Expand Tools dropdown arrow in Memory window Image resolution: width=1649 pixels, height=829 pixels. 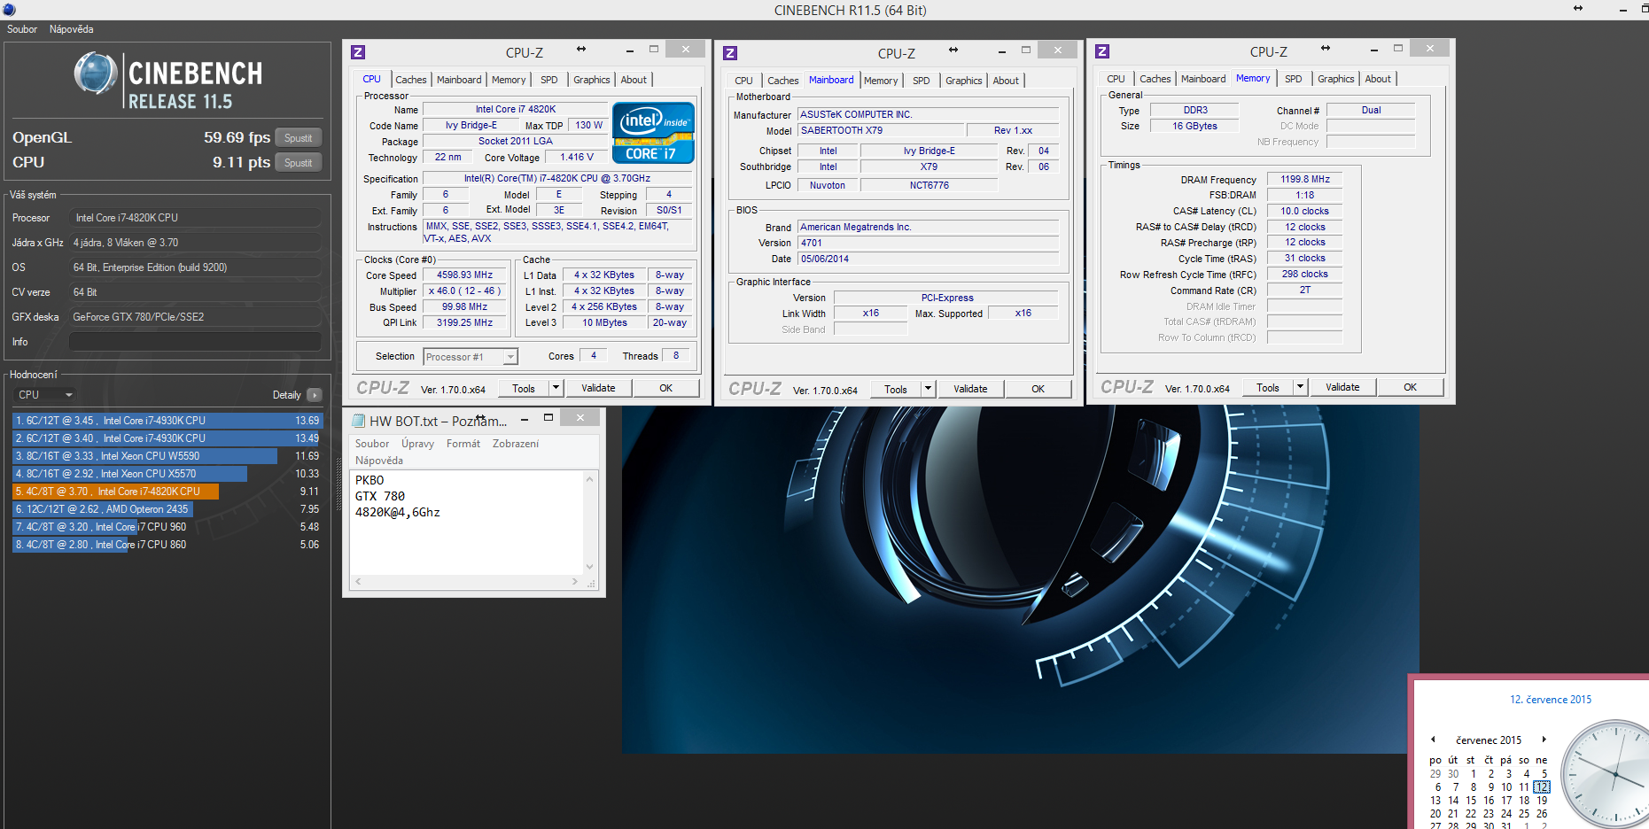(x=1300, y=387)
